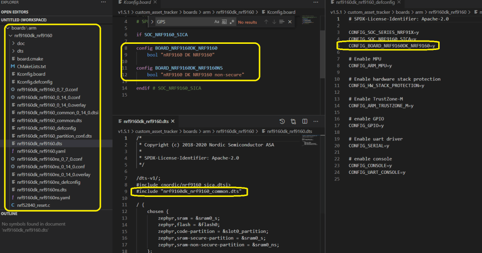Switch to the Kconfig.board tab
This screenshot has height=253, width=482.
pyautogui.click(x=137, y=3)
